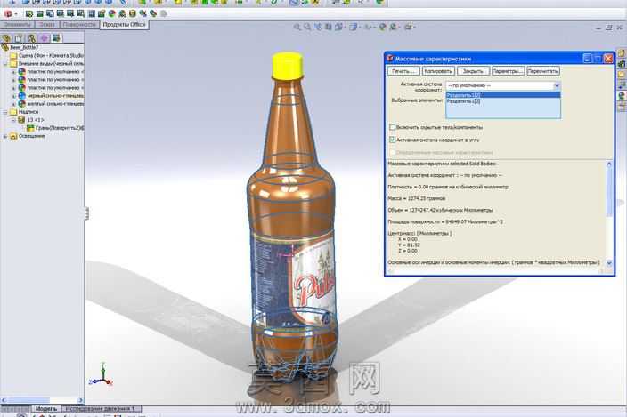Enable 'Включить скрытые тела/компоненты' checkbox
Image resolution: width=627 pixels, height=417 pixels.
(x=392, y=127)
